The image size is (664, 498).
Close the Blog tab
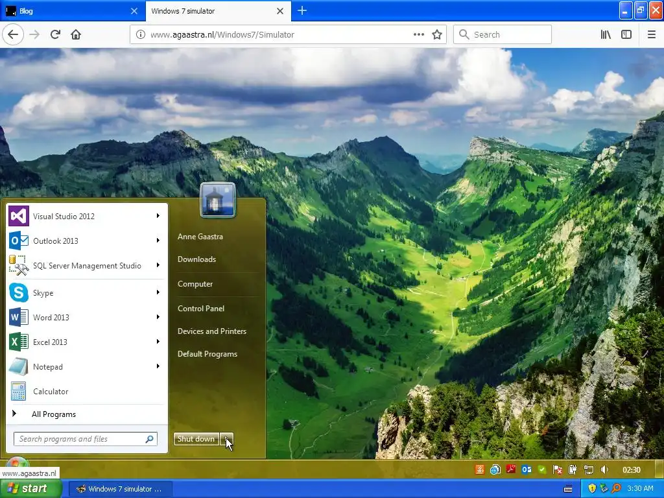pos(134,11)
